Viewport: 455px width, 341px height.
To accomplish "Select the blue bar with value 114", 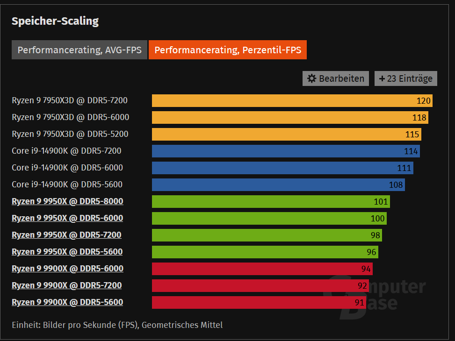I will tap(286, 151).
